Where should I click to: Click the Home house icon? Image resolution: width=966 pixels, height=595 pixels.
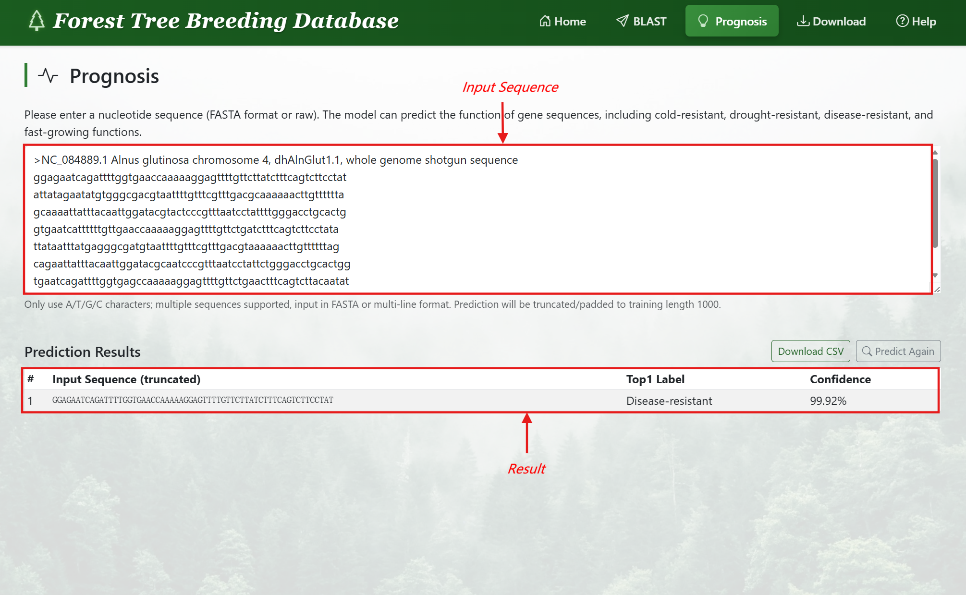point(545,21)
